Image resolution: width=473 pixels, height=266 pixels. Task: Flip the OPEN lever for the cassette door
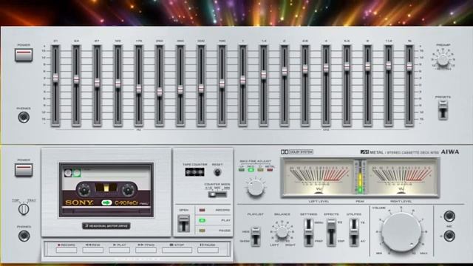(183, 223)
